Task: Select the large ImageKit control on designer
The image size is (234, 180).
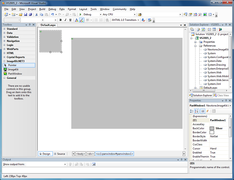Action: click(127, 83)
